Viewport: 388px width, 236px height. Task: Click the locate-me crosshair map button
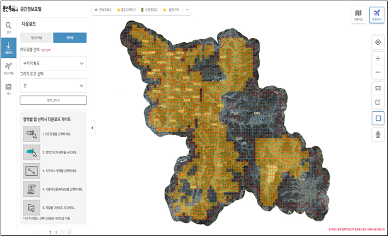[378, 42]
